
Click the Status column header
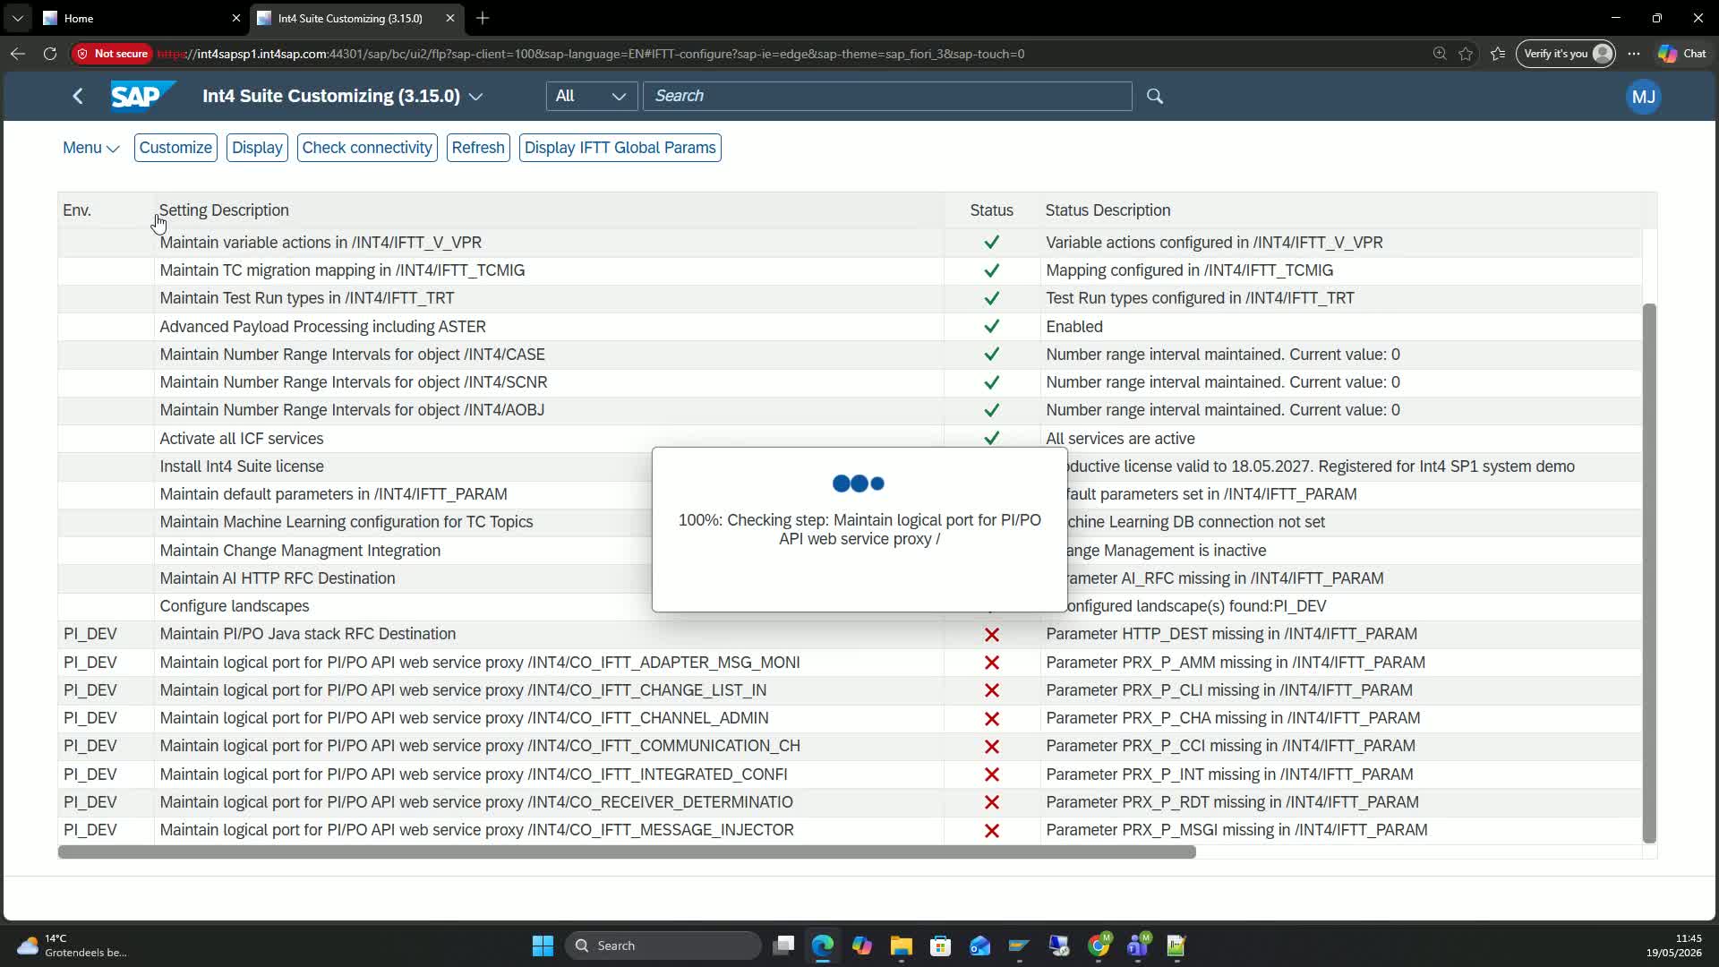coord(992,210)
